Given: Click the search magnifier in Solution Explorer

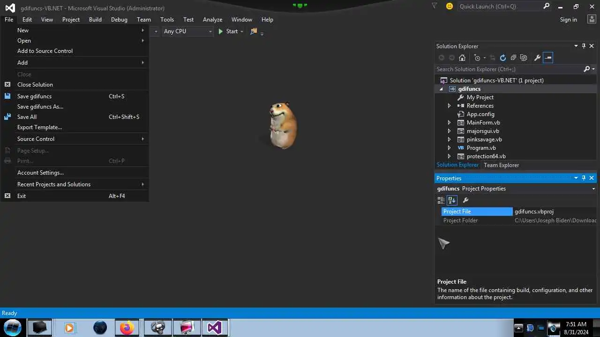Looking at the screenshot, I should (x=586, y=69).
